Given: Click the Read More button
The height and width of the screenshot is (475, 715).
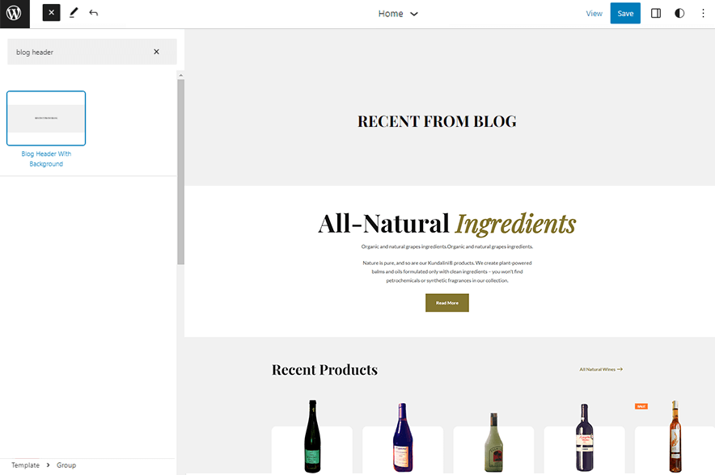Looking at the screenshot, I should (x=446, y=302).
